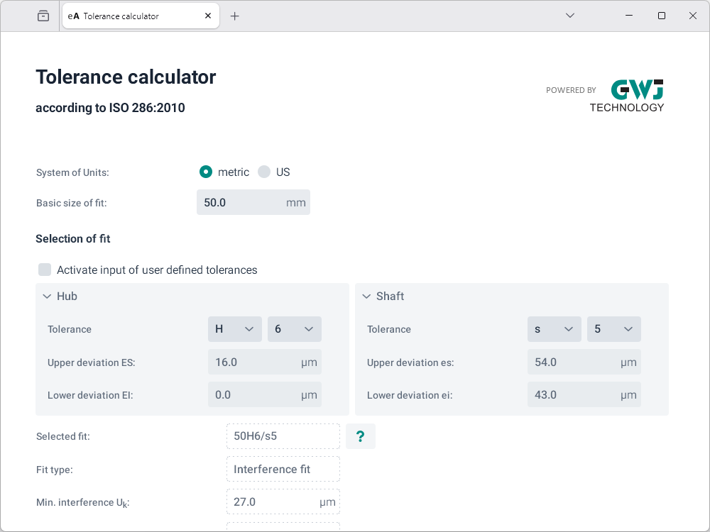Open Hub tolerance letter dropdown H
Image resolution: width=710 pixels, height=532 pixels.
tap(234, 329)
